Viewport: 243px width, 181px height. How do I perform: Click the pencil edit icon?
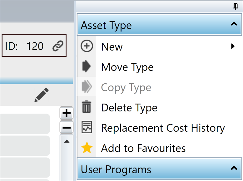coord(41,95)
